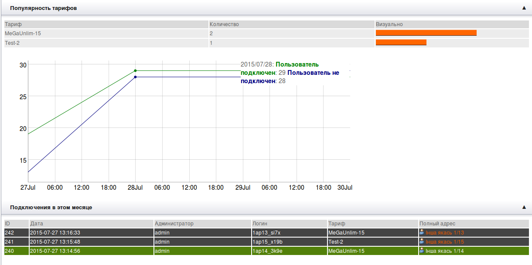
Task: Click the Количество column header
Action: click(x=224, y=24)
